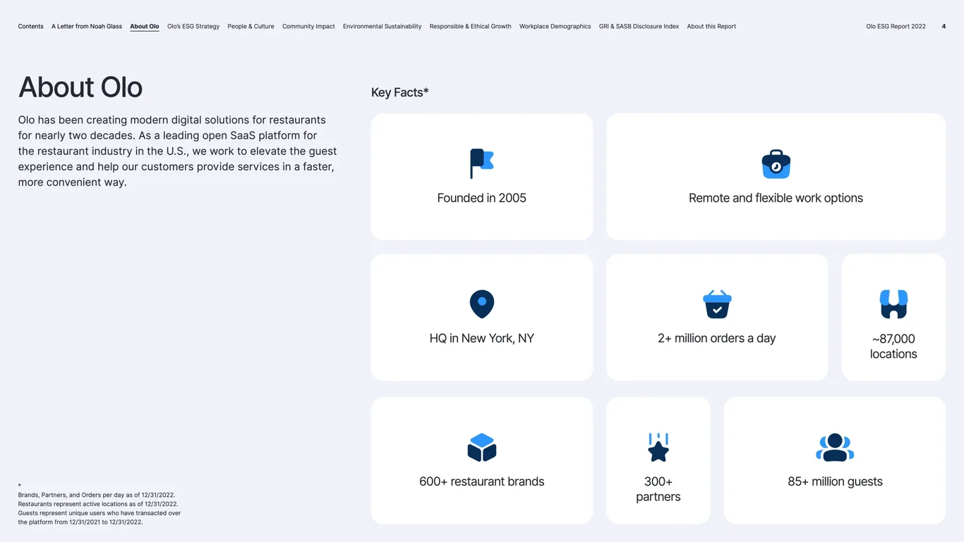Image resolution: width=964 pixels, height=542 pixels.
Task: Click the map pin icon for HQ
Action: [482, 304]
